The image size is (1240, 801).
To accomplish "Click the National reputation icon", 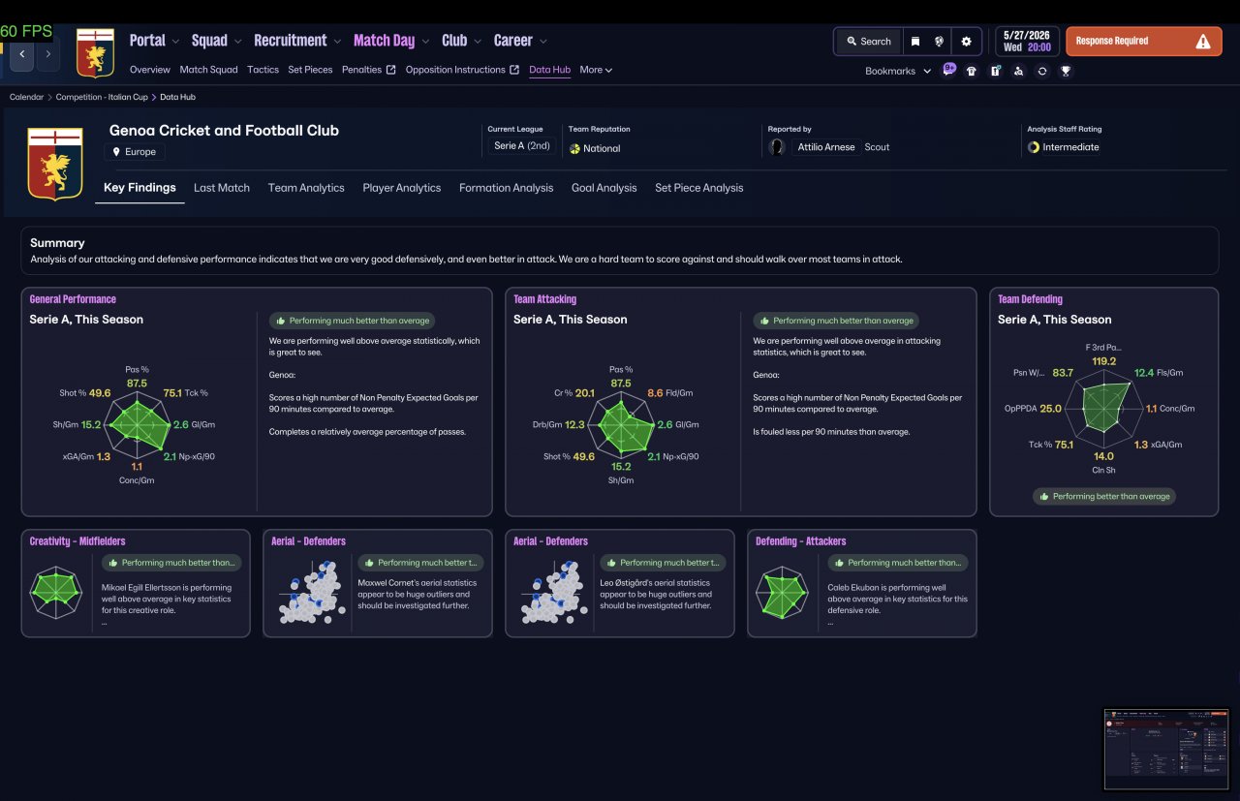I will pyautogui.click(x=574, y=148).
